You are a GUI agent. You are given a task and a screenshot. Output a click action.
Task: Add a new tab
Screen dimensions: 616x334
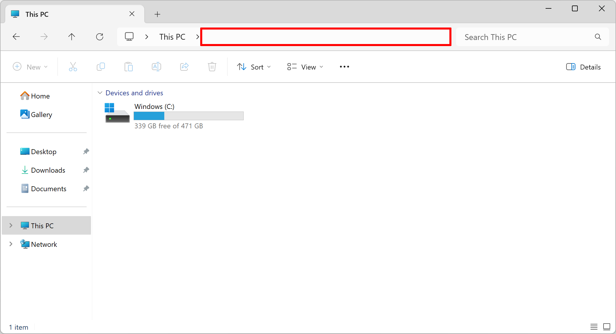157,14
